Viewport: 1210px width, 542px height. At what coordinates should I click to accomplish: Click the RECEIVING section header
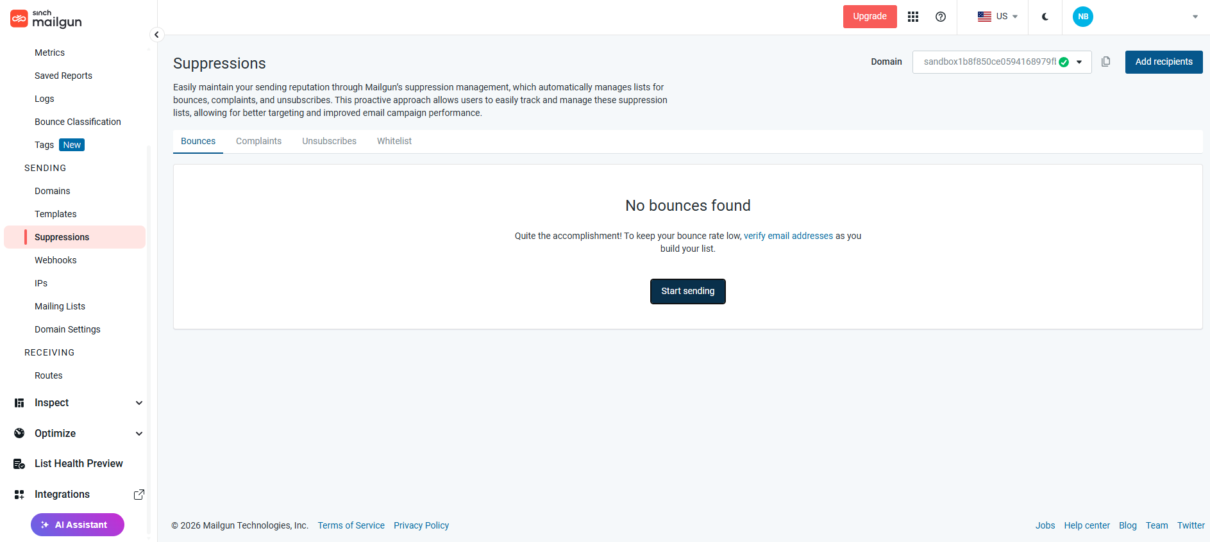tap(49, 352)
